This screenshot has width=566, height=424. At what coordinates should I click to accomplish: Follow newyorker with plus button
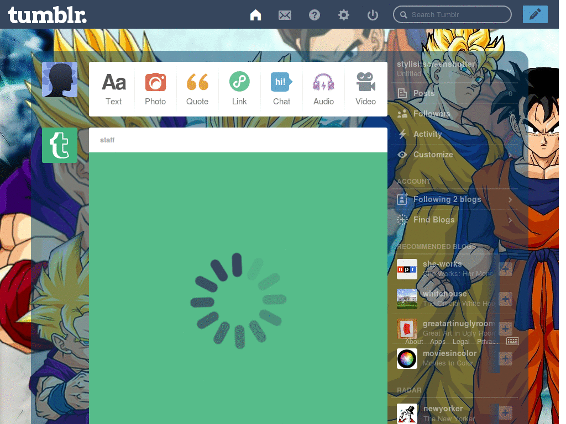tap(505, 413)
